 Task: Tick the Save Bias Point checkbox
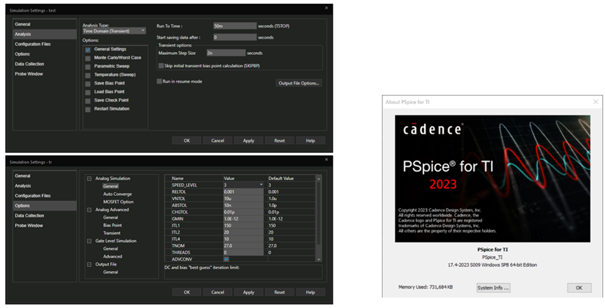tap(88, 84)
